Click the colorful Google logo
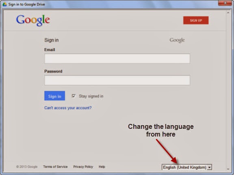The height and width of the screenshot is (175, 234). pyautogui.click(x=33, y=20)
